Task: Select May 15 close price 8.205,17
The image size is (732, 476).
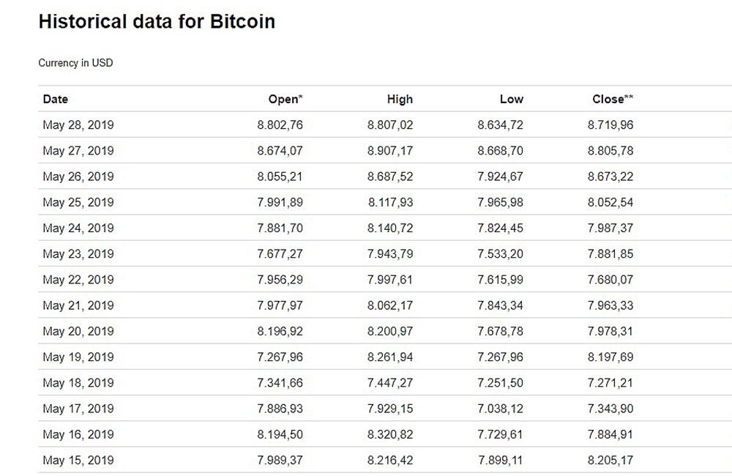Action: 610,461
